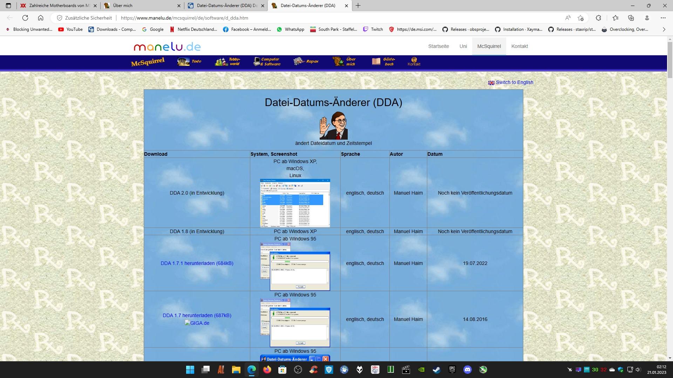673x378 pixels.
Task: Open Netflix Deutschland bookmark
Action: coord(193,29)
